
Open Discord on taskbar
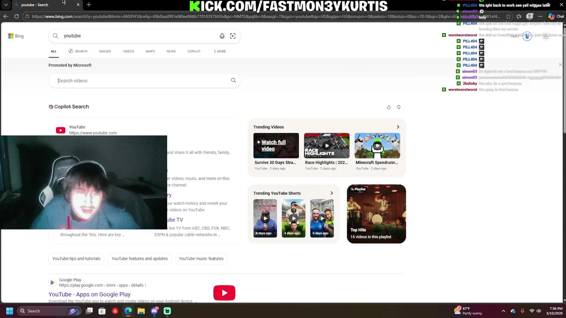click(x=154, y=311)
